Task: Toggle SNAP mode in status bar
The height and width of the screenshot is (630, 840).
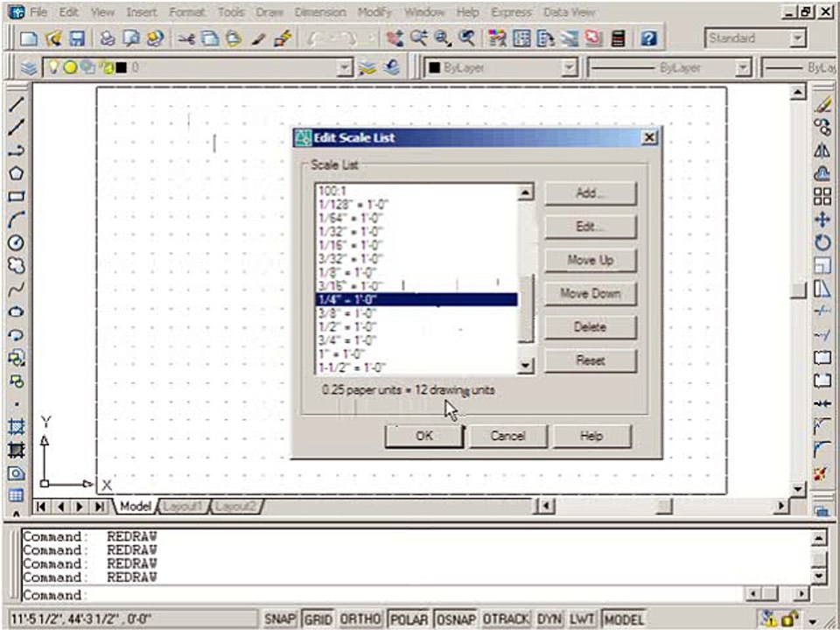Action: tap(280, 619)
